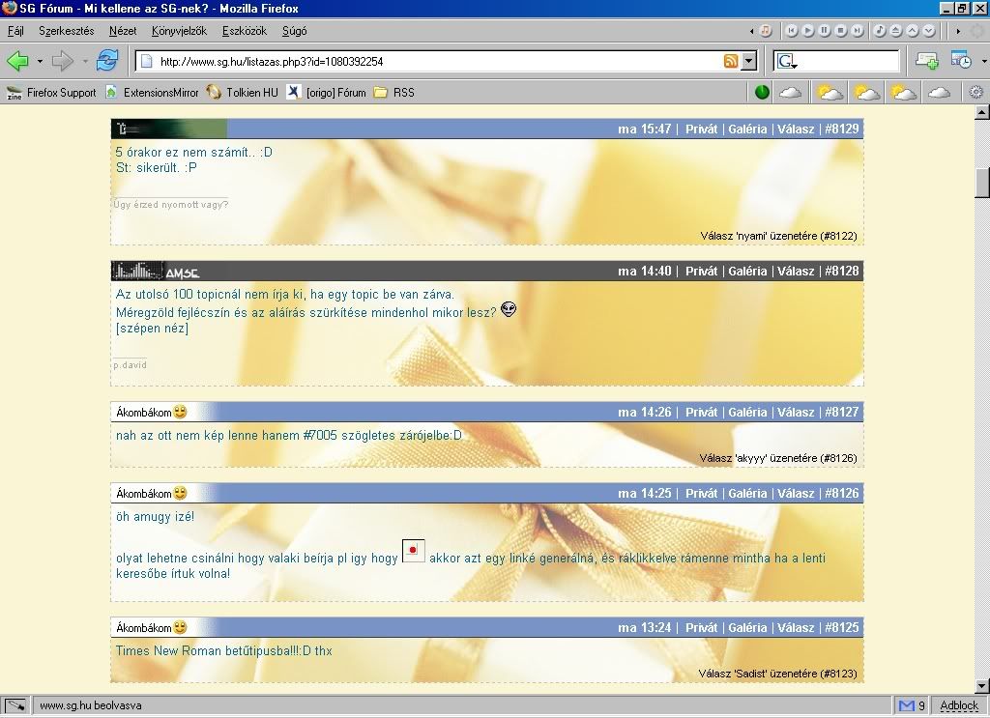Start playback with the Play button

(x=807, y=30)
